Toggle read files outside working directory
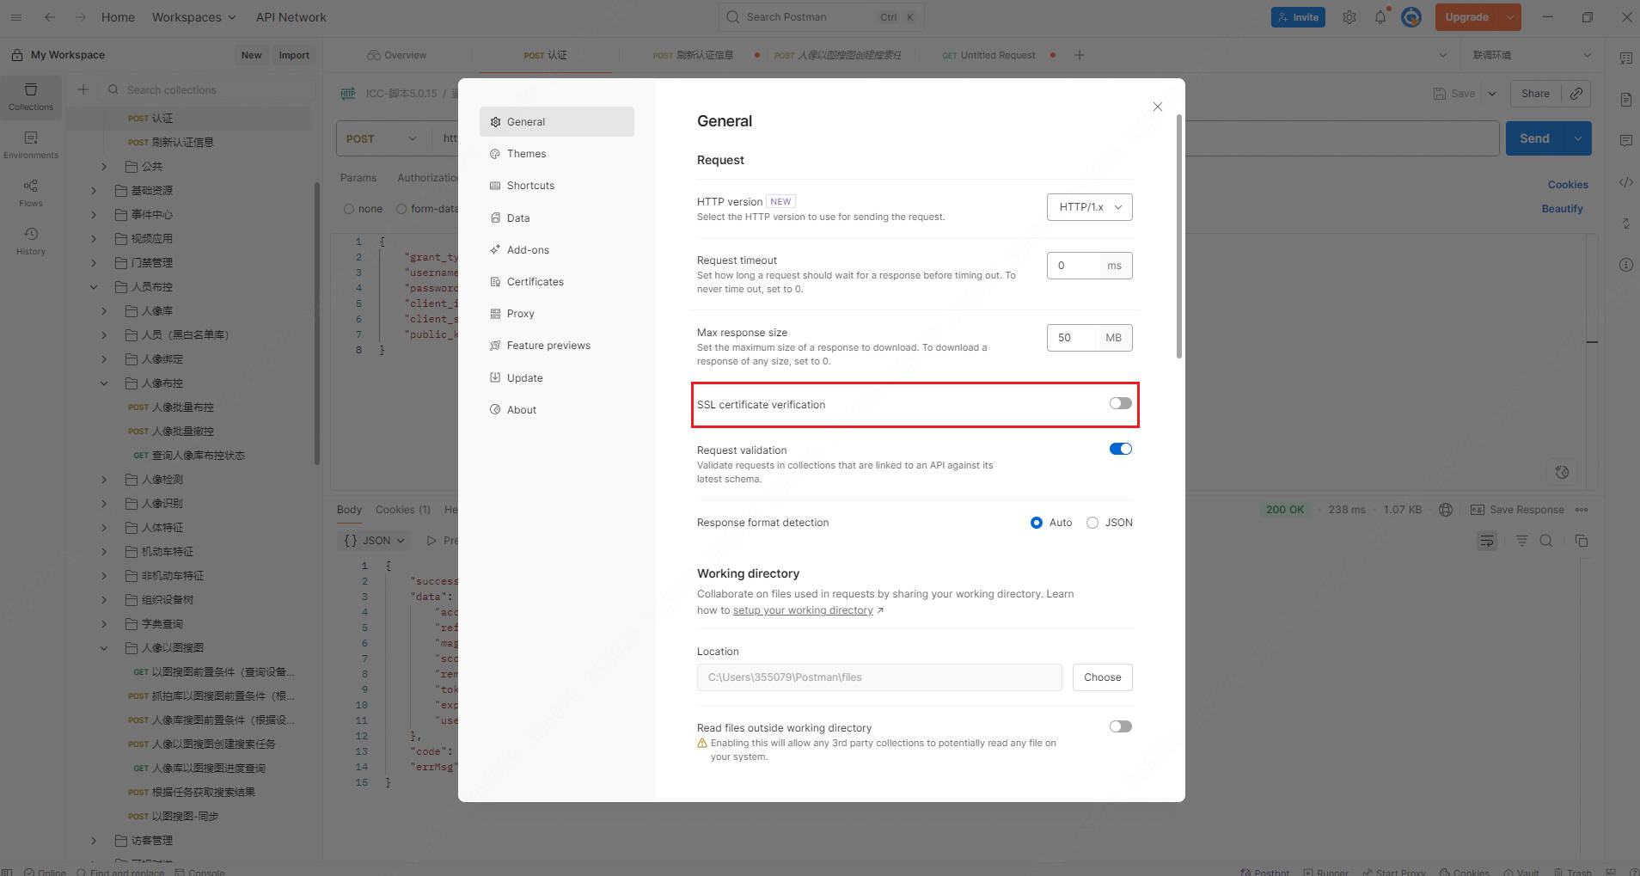Image resolution: width=1640 pixels, height=876 pixels. (1120, 726)
